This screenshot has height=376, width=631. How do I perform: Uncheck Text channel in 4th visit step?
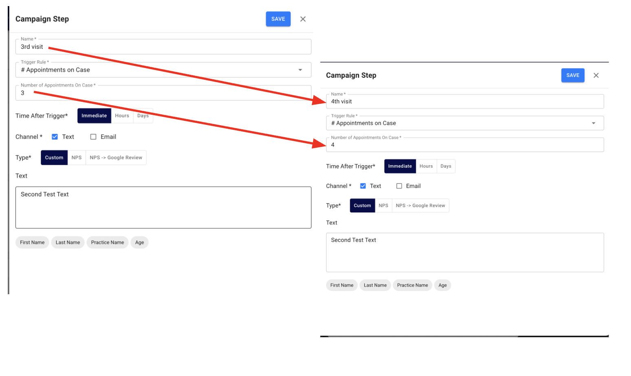(363, 186)
